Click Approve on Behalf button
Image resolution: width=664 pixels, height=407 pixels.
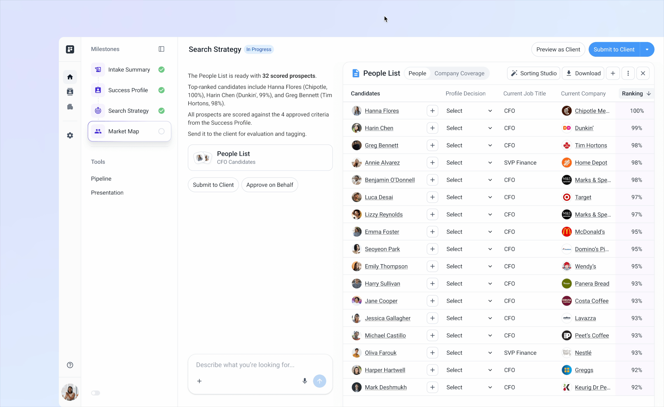269,185
